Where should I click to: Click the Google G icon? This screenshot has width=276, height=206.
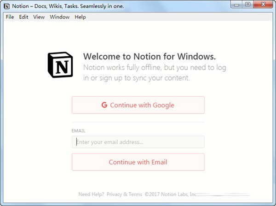tap(104, 105)
